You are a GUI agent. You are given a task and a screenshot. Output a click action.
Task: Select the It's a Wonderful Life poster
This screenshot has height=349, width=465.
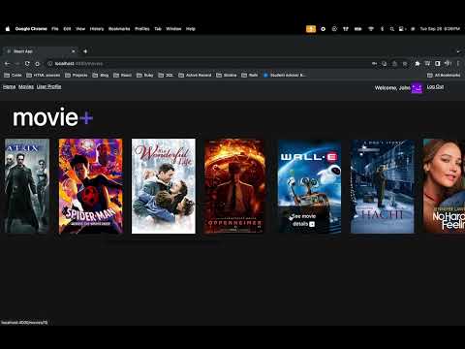164,186
